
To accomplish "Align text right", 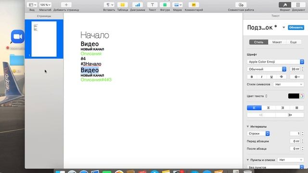I will pos(282,108).
